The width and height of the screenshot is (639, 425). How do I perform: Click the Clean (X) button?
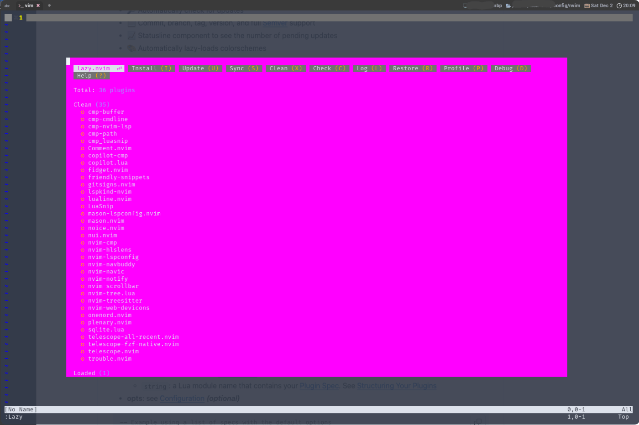pyautogui.click(x=286, y=68)
